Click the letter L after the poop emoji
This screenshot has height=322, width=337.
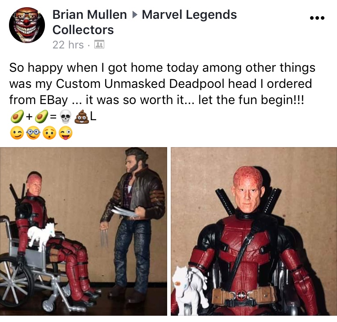coord(93,117)
